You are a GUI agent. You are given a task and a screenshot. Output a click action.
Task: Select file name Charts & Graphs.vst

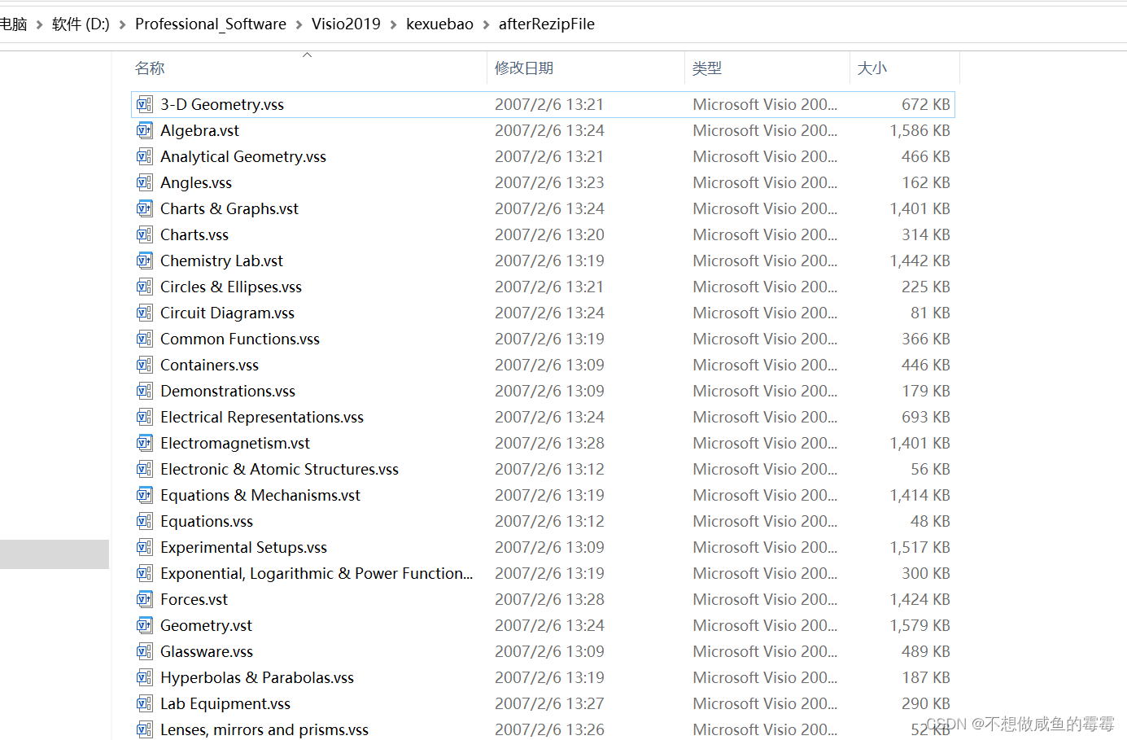[229, 208]
